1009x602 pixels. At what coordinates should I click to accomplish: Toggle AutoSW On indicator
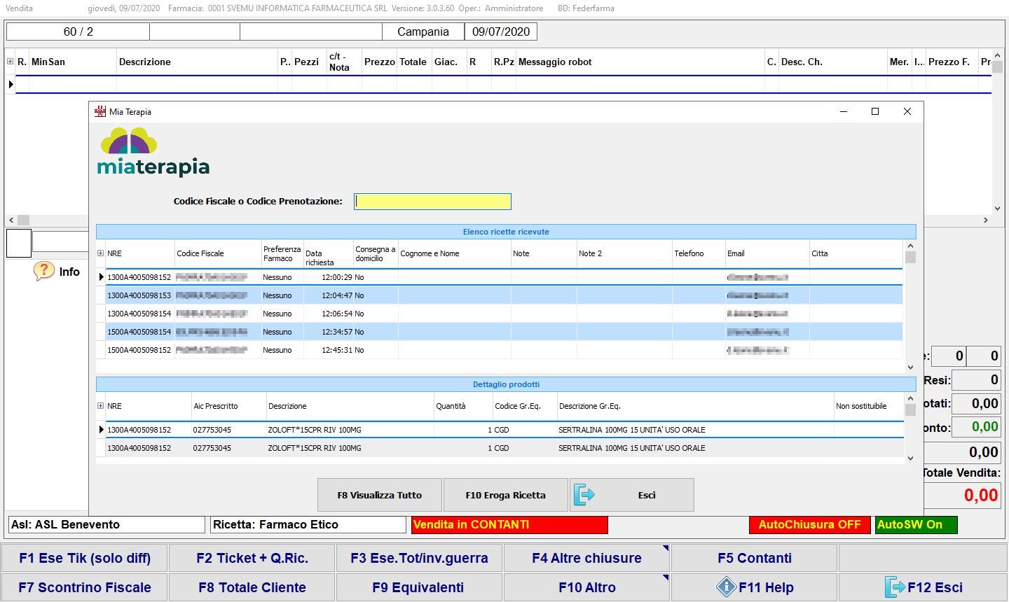915,525
